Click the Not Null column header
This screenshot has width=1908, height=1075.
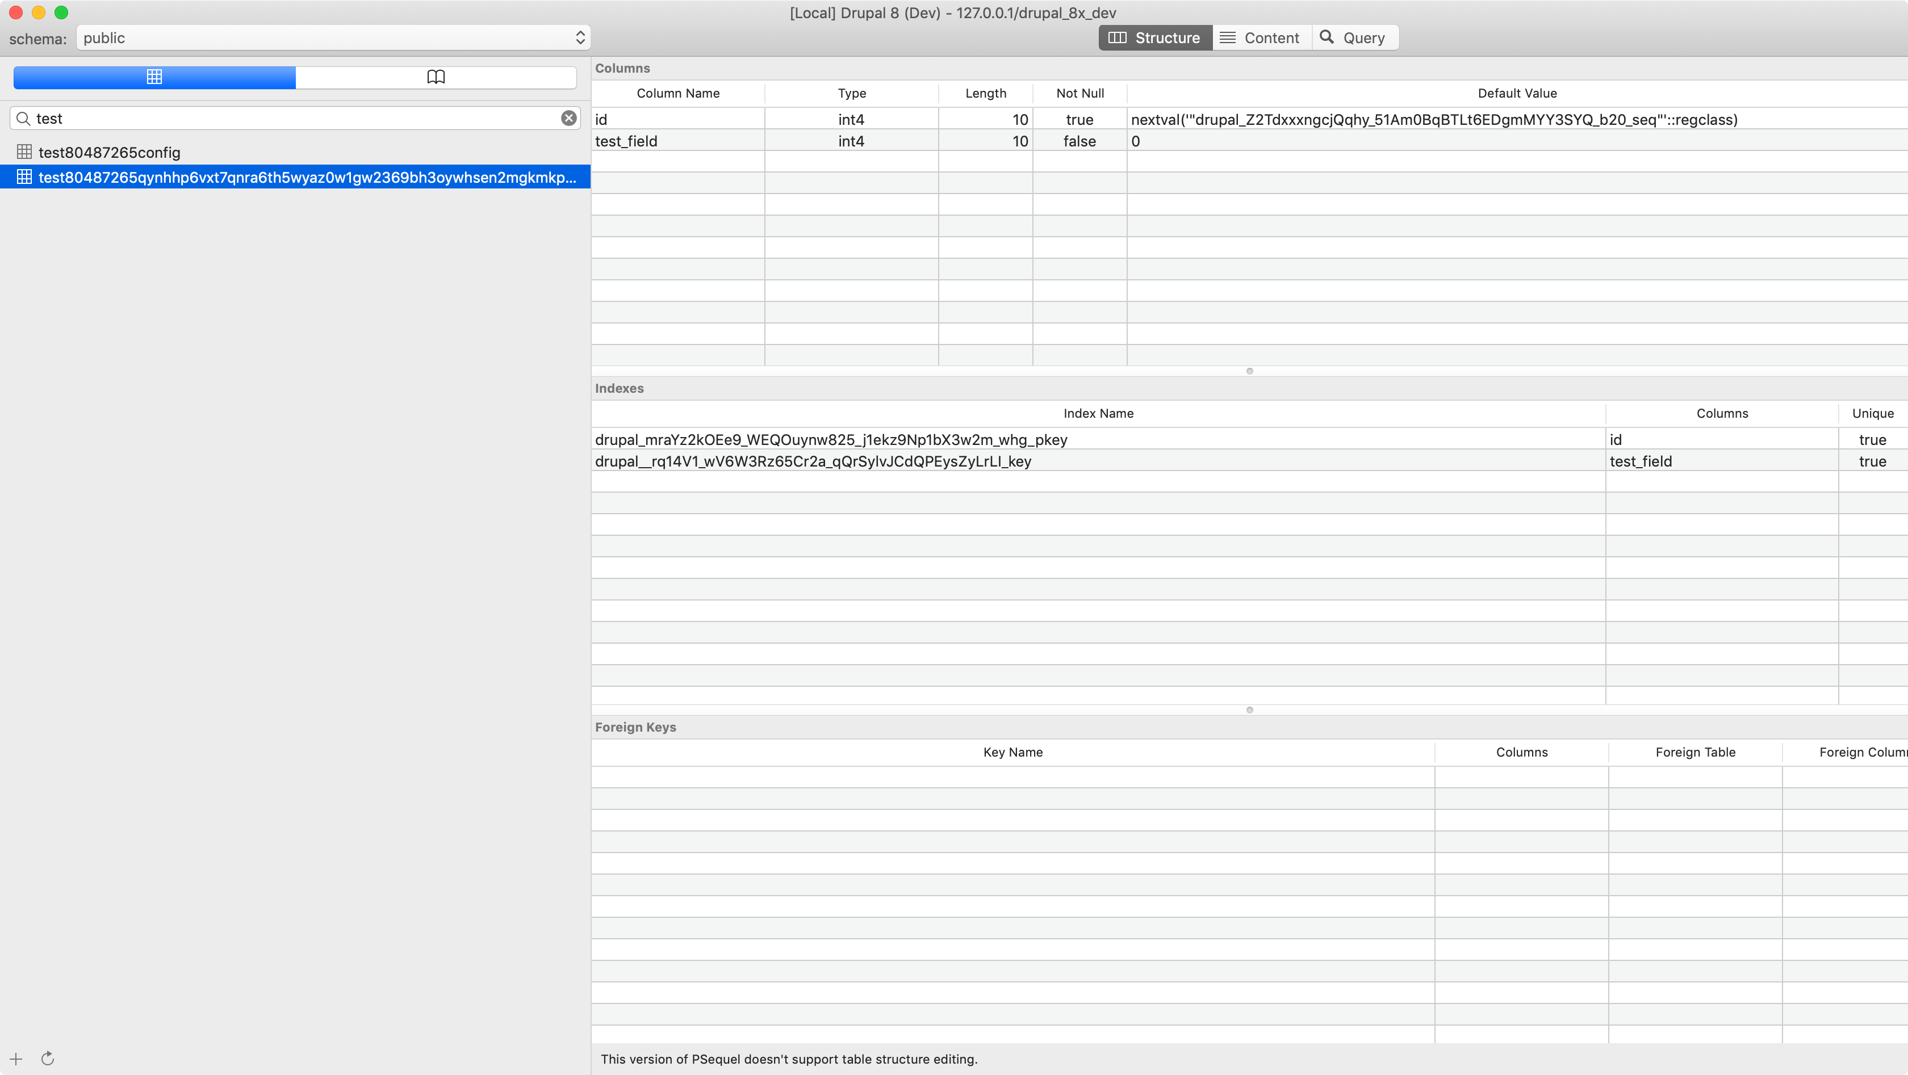pyautogui.click(x=1080, y=93)
